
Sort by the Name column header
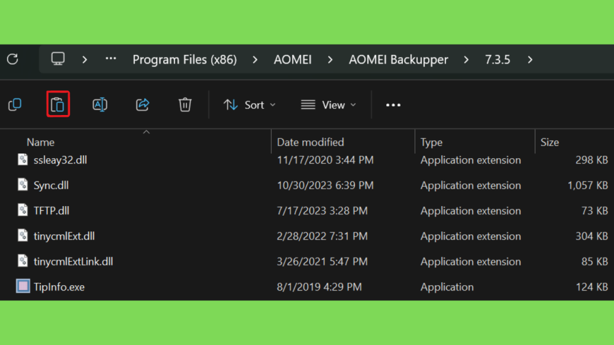click(x=41, y=142)
